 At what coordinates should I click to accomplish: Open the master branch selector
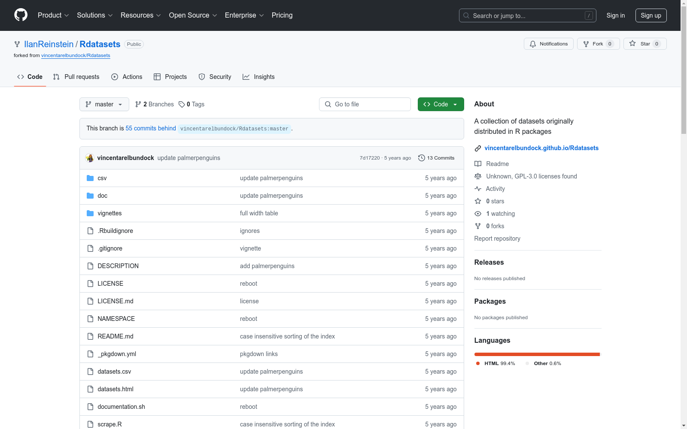click(x=104, y=104)
